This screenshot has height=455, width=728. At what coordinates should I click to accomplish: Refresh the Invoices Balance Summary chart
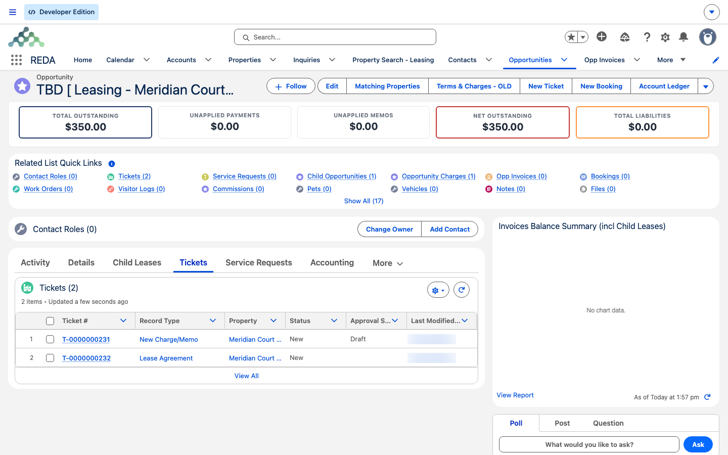pos(707,397)
